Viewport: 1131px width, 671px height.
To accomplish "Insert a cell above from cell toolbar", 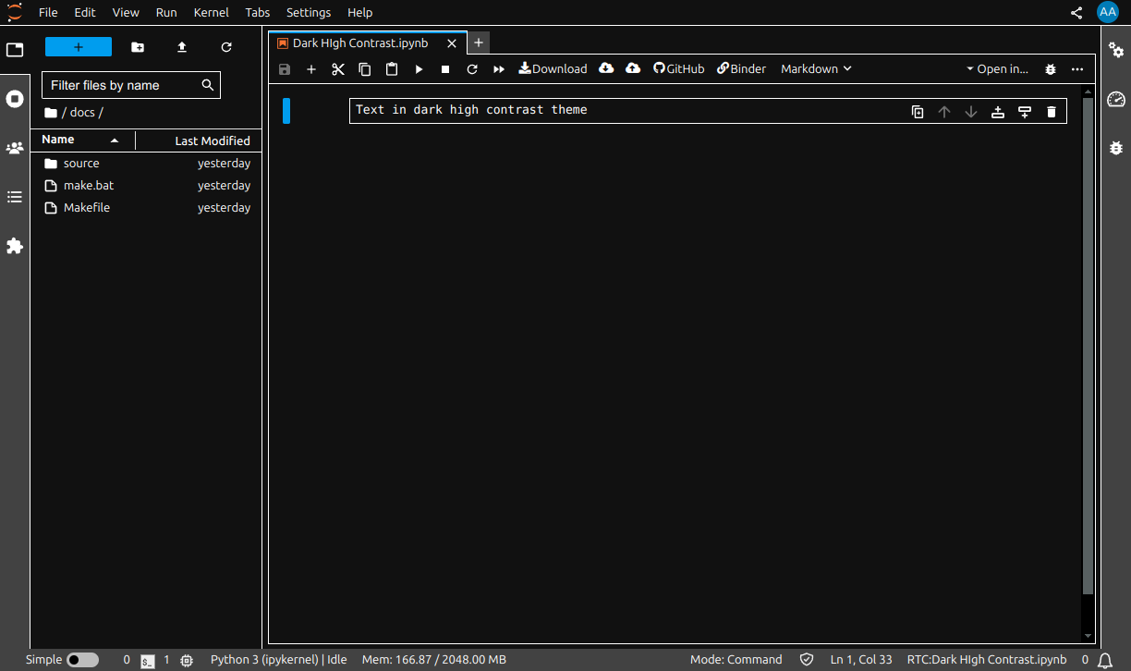I will [x=998, y=112].
